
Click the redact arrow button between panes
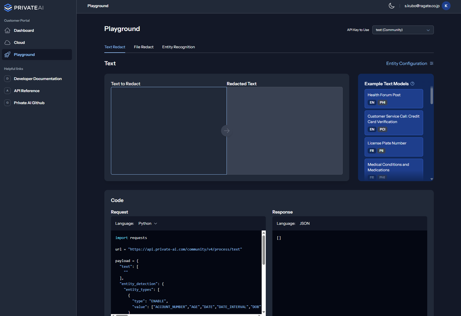227,131
